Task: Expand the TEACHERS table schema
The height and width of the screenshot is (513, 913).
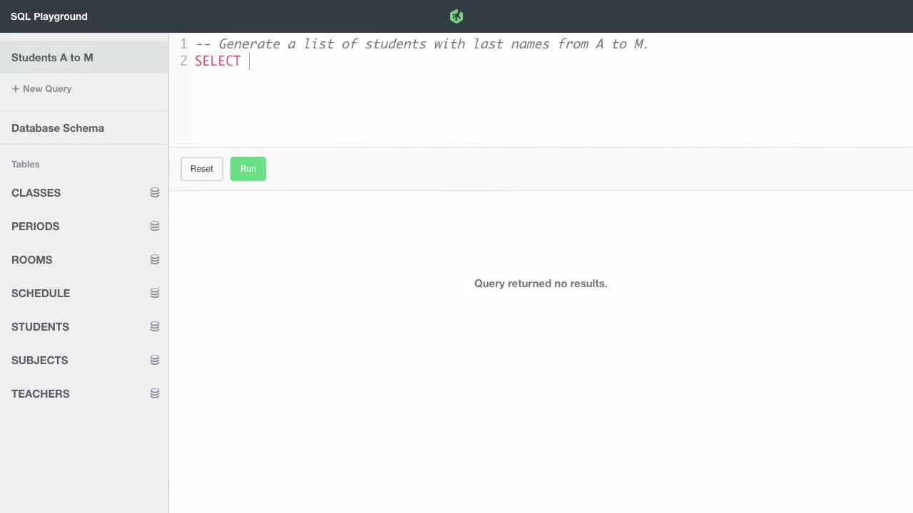Action: pos(40,393)
